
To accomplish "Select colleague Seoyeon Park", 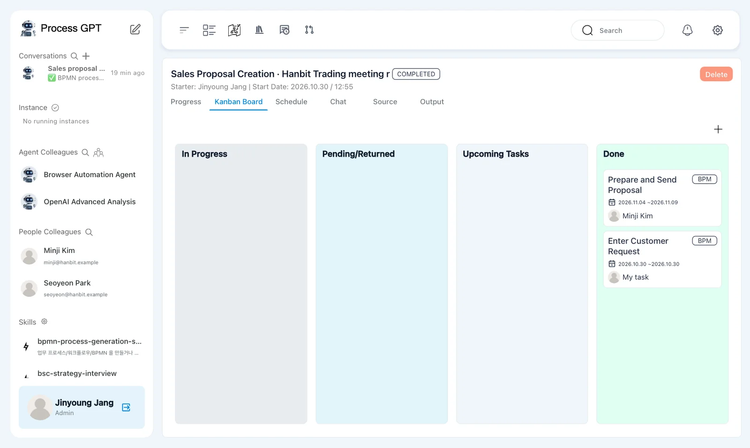I will 82,288.
